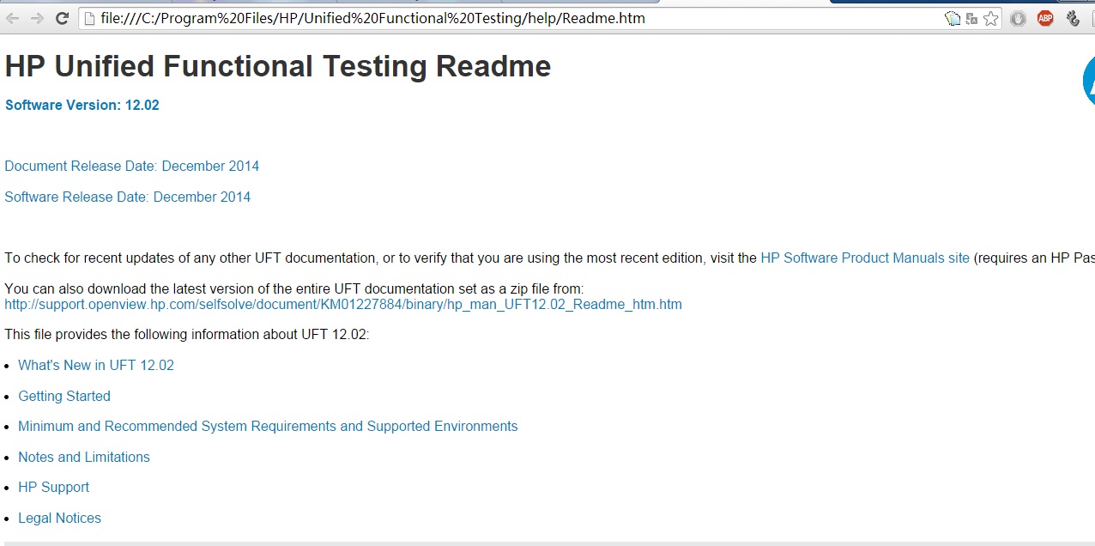Jump to Legal Notices

pos(59,518)
